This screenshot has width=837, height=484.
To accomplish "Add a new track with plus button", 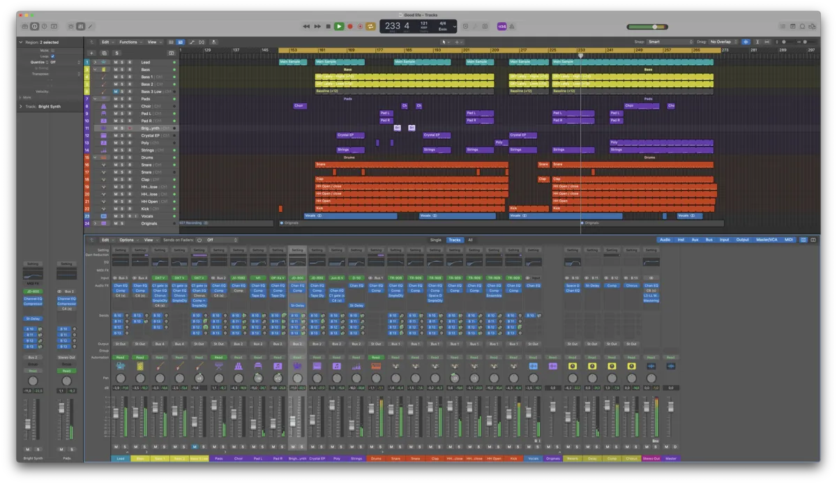I will [91, 53].
